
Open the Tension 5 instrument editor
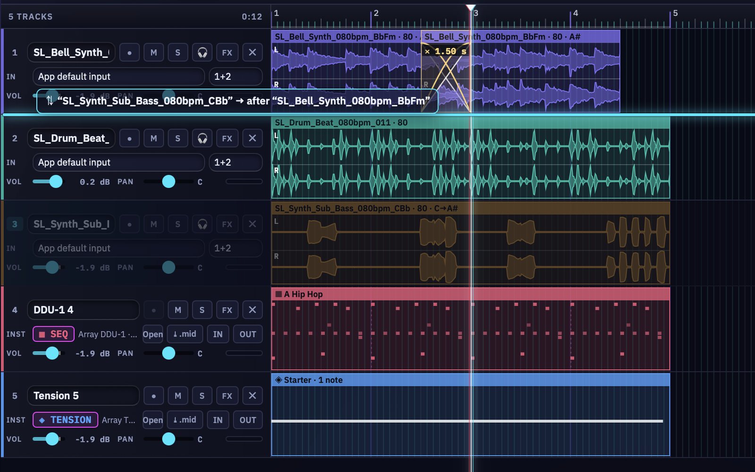152,420
